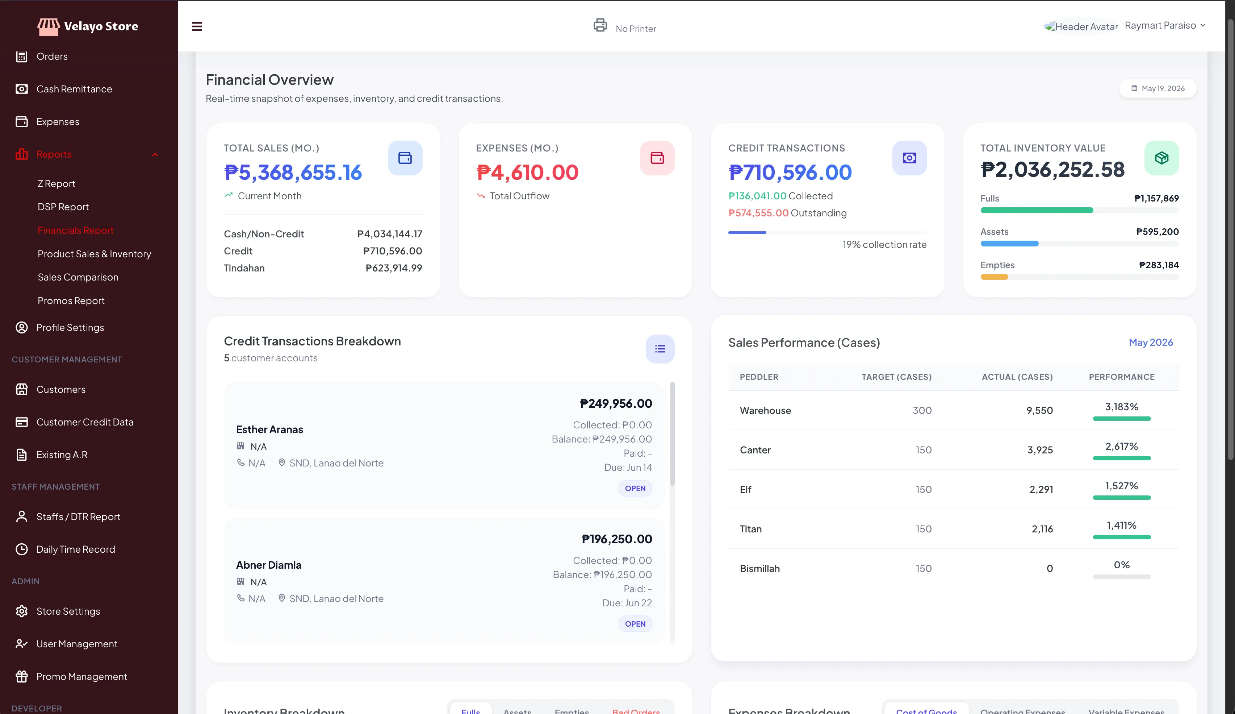1235x714 pixels.
Task: Click the calendar icon beside May 19, 2026
Action: tap(1134, 88)
